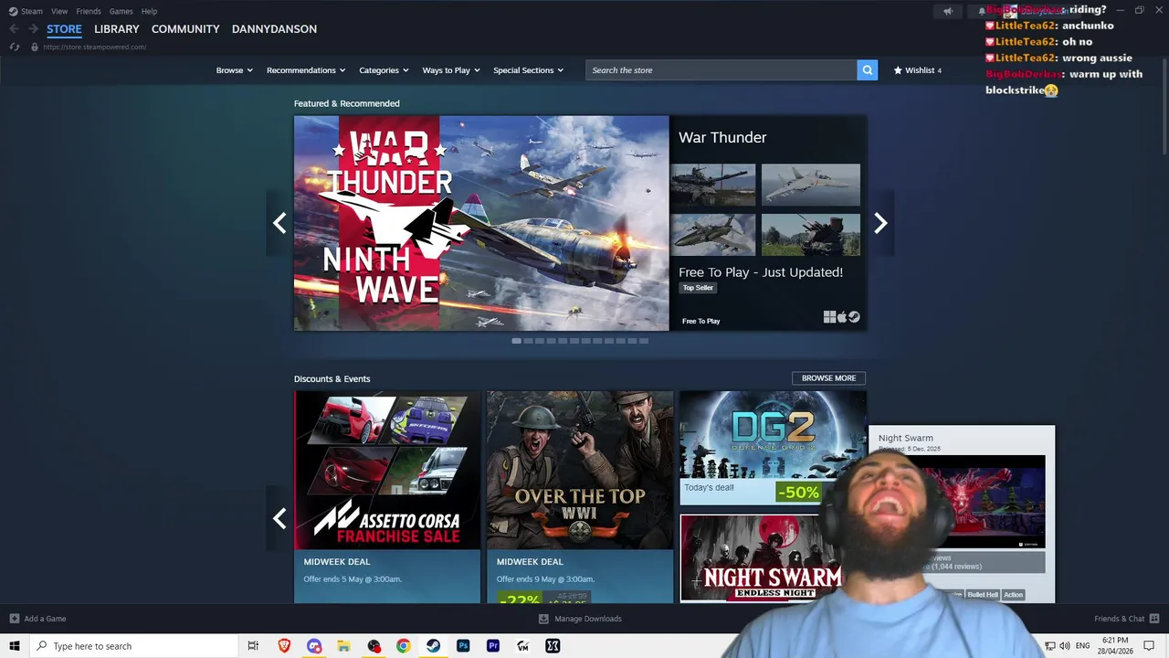The width and height of the screenshot is (1169, 658).
Task: Open the View menu
Action: (59, 11)
